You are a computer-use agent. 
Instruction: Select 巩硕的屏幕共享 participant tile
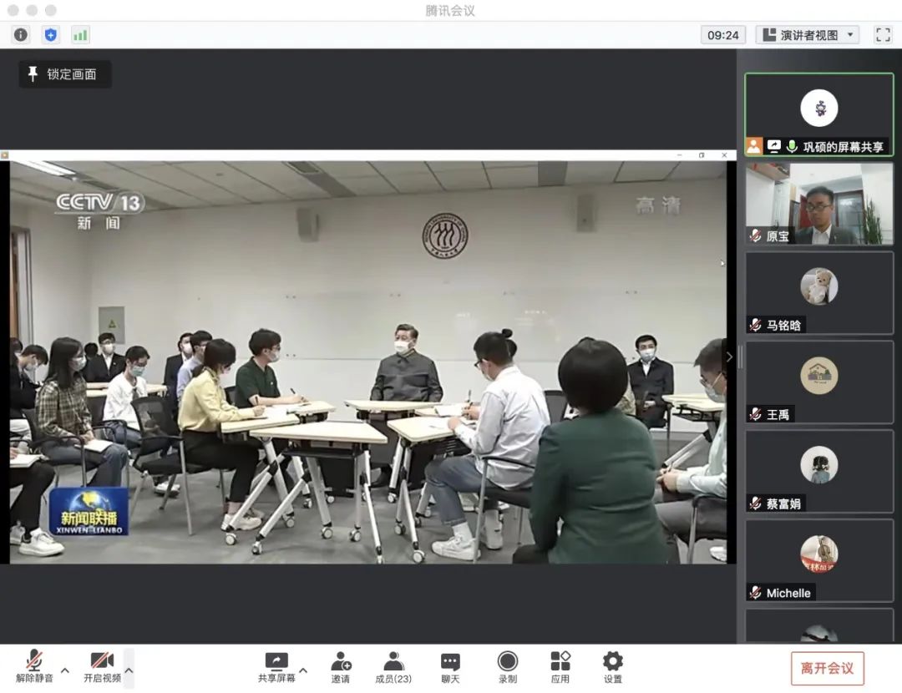point(819,114)
